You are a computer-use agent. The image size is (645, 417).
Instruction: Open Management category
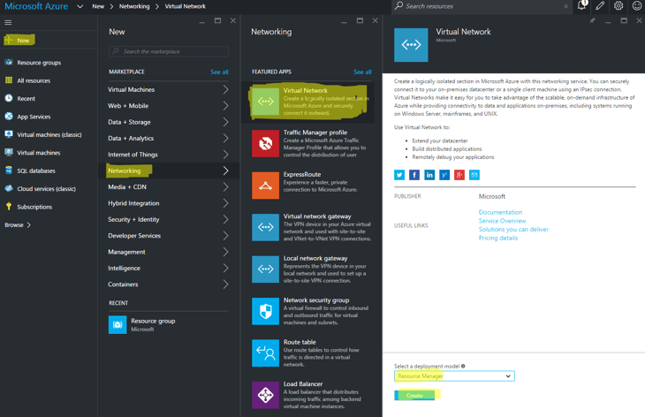pyautogui.click(x=168, y=252)
